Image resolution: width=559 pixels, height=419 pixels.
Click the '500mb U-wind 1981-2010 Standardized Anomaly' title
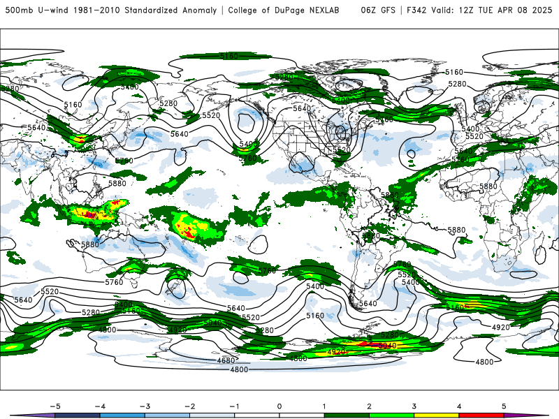tap(111, 10)
